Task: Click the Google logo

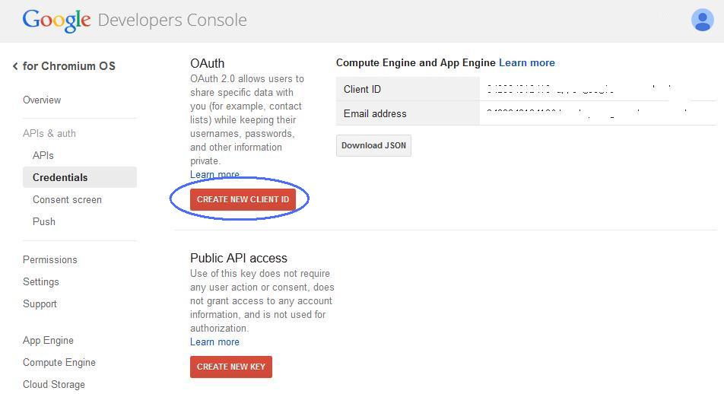Action: (x=56, y=21)
